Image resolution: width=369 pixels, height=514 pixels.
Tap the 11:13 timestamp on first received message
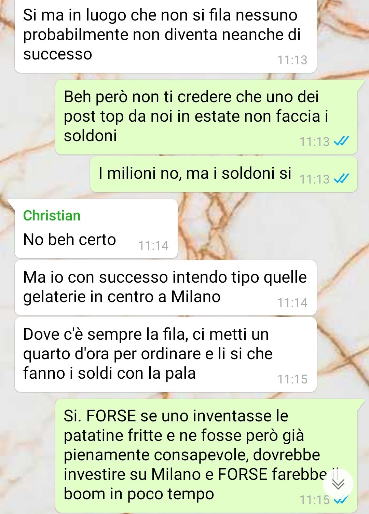pyautogui.click(x=292, y=60)
